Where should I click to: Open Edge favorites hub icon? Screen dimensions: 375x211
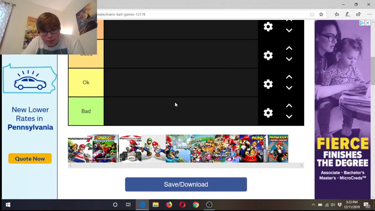tap(337, 14)
